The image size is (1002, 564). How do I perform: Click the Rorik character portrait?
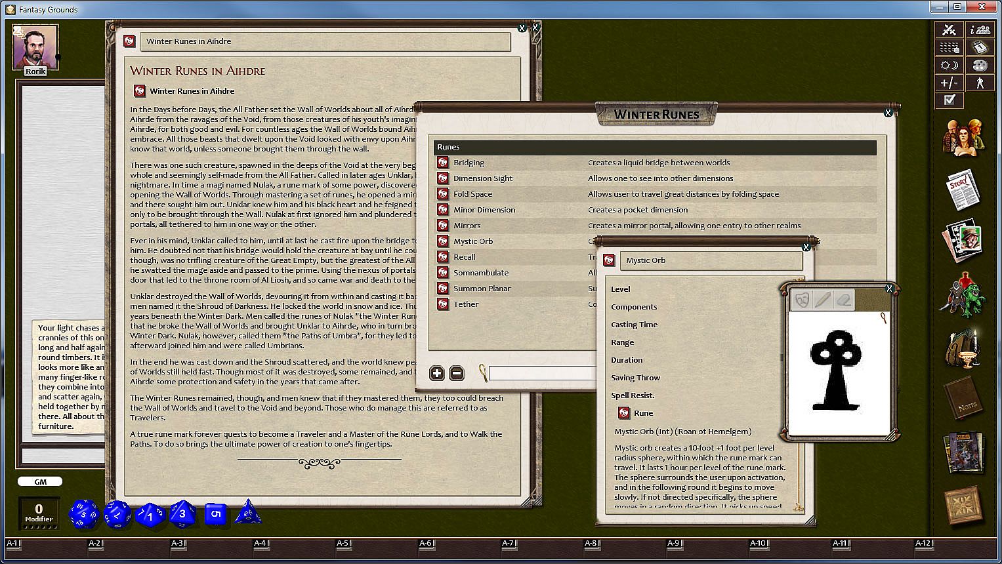tap(35, 47)
